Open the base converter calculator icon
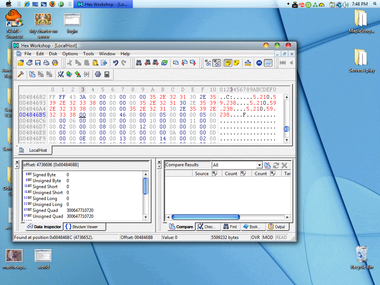 click(107, 74)
